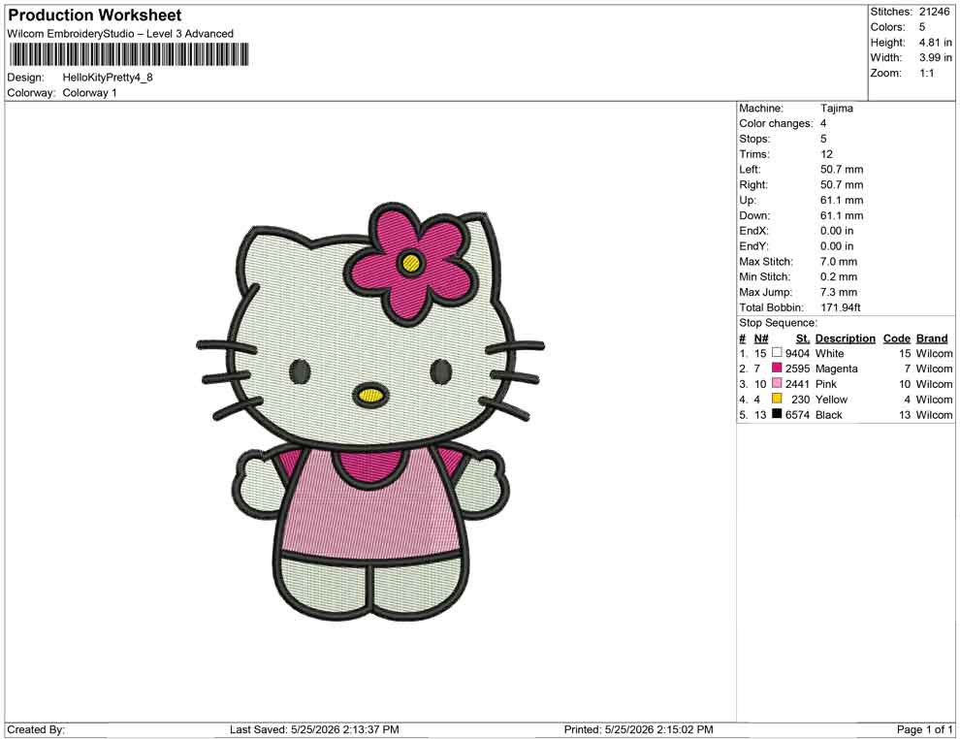Click the 'Printed' timestamp in footer
960x739 pixels.
click(x=639, y=729)
